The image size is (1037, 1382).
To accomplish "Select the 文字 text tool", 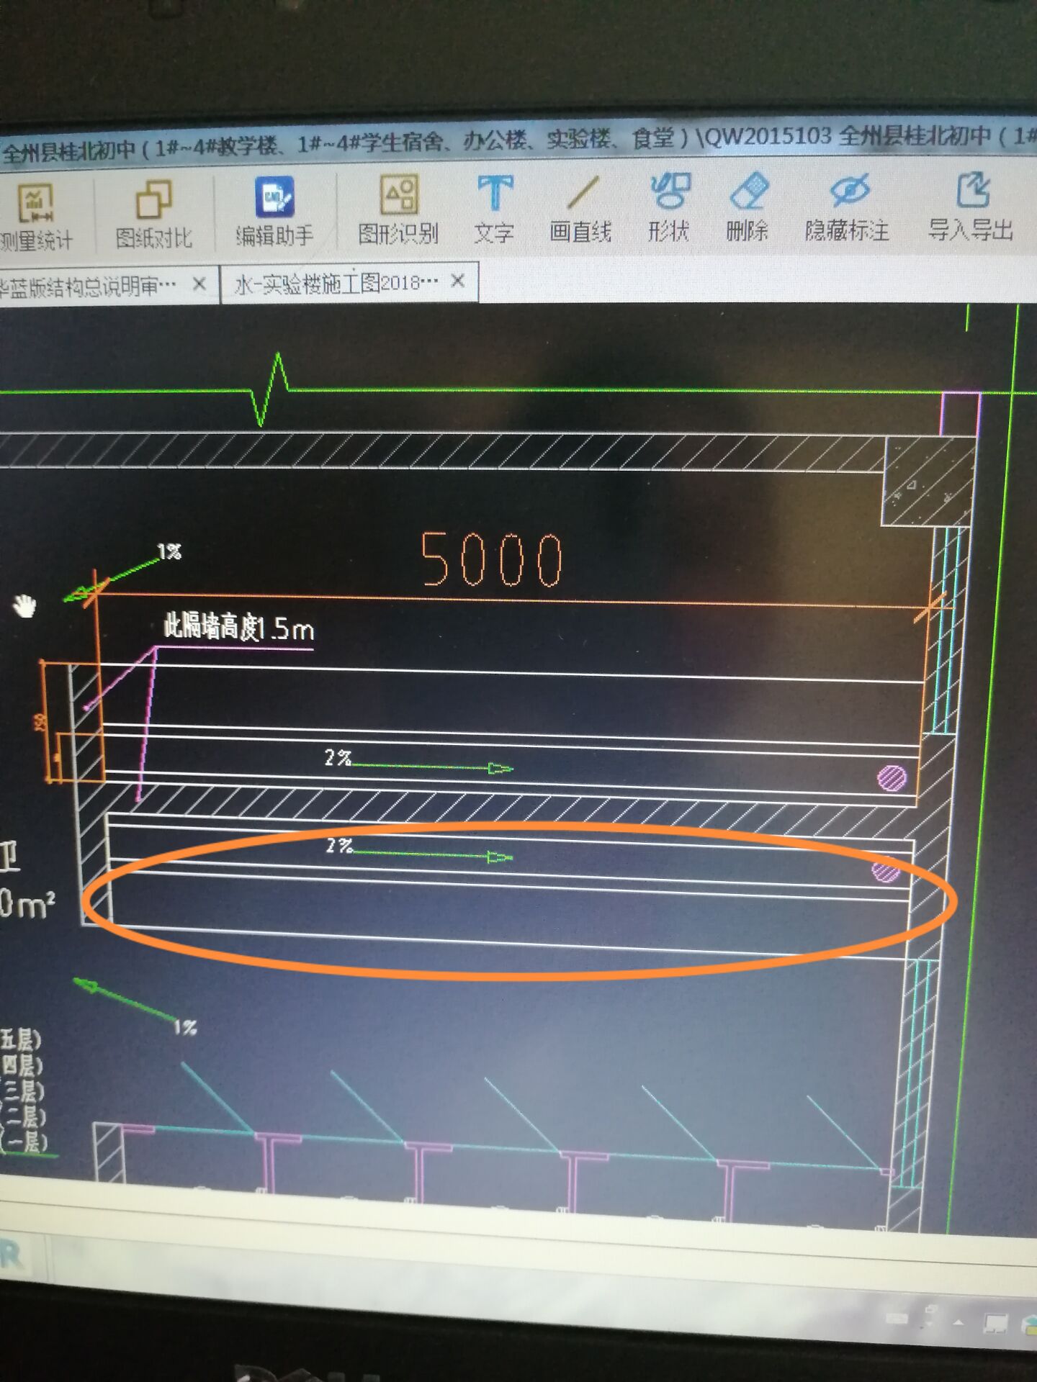I will [495, 209].
